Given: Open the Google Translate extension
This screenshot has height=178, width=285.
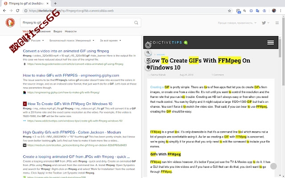Looking at the screenshot, I should click(257, 11).
